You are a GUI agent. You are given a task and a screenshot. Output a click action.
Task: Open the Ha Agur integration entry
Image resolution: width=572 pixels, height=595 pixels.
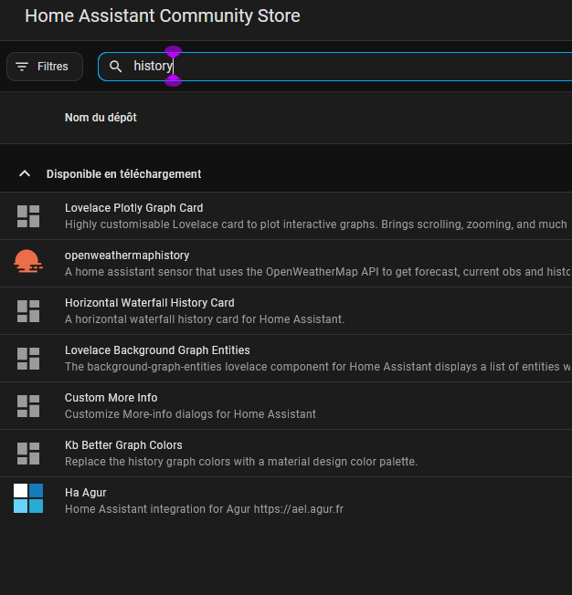(286, 500)
